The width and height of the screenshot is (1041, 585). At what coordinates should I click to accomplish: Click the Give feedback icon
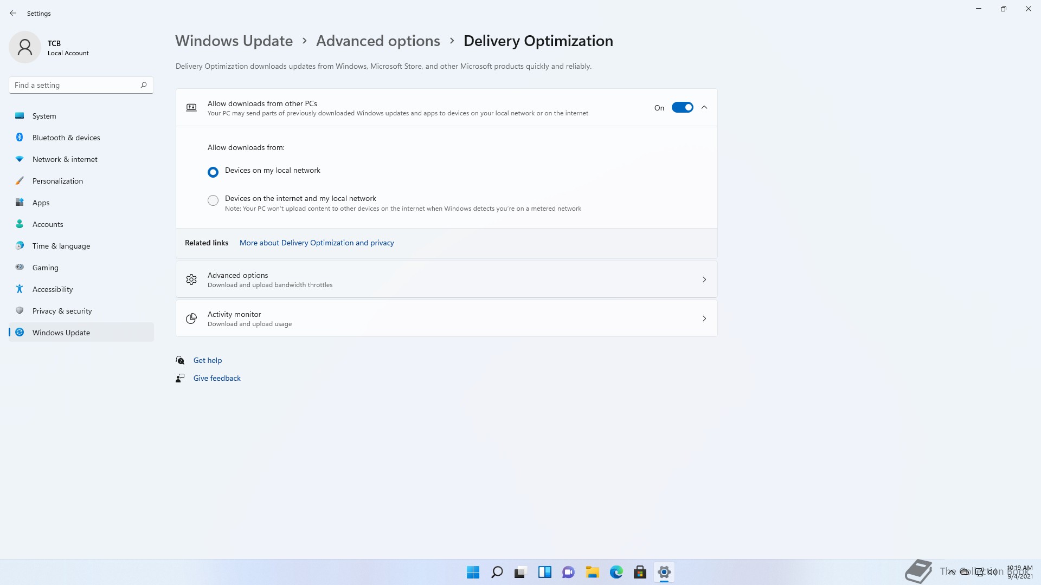[180, 378]
